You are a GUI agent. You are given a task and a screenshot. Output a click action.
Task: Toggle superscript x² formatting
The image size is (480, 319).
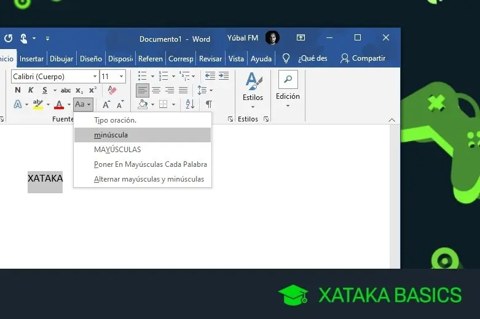point(93,90)
